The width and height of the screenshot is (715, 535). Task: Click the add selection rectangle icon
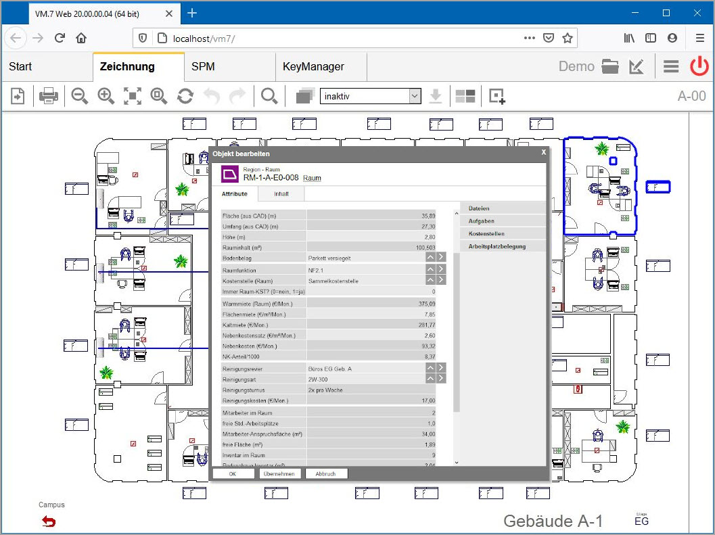(x=497, y=96)
